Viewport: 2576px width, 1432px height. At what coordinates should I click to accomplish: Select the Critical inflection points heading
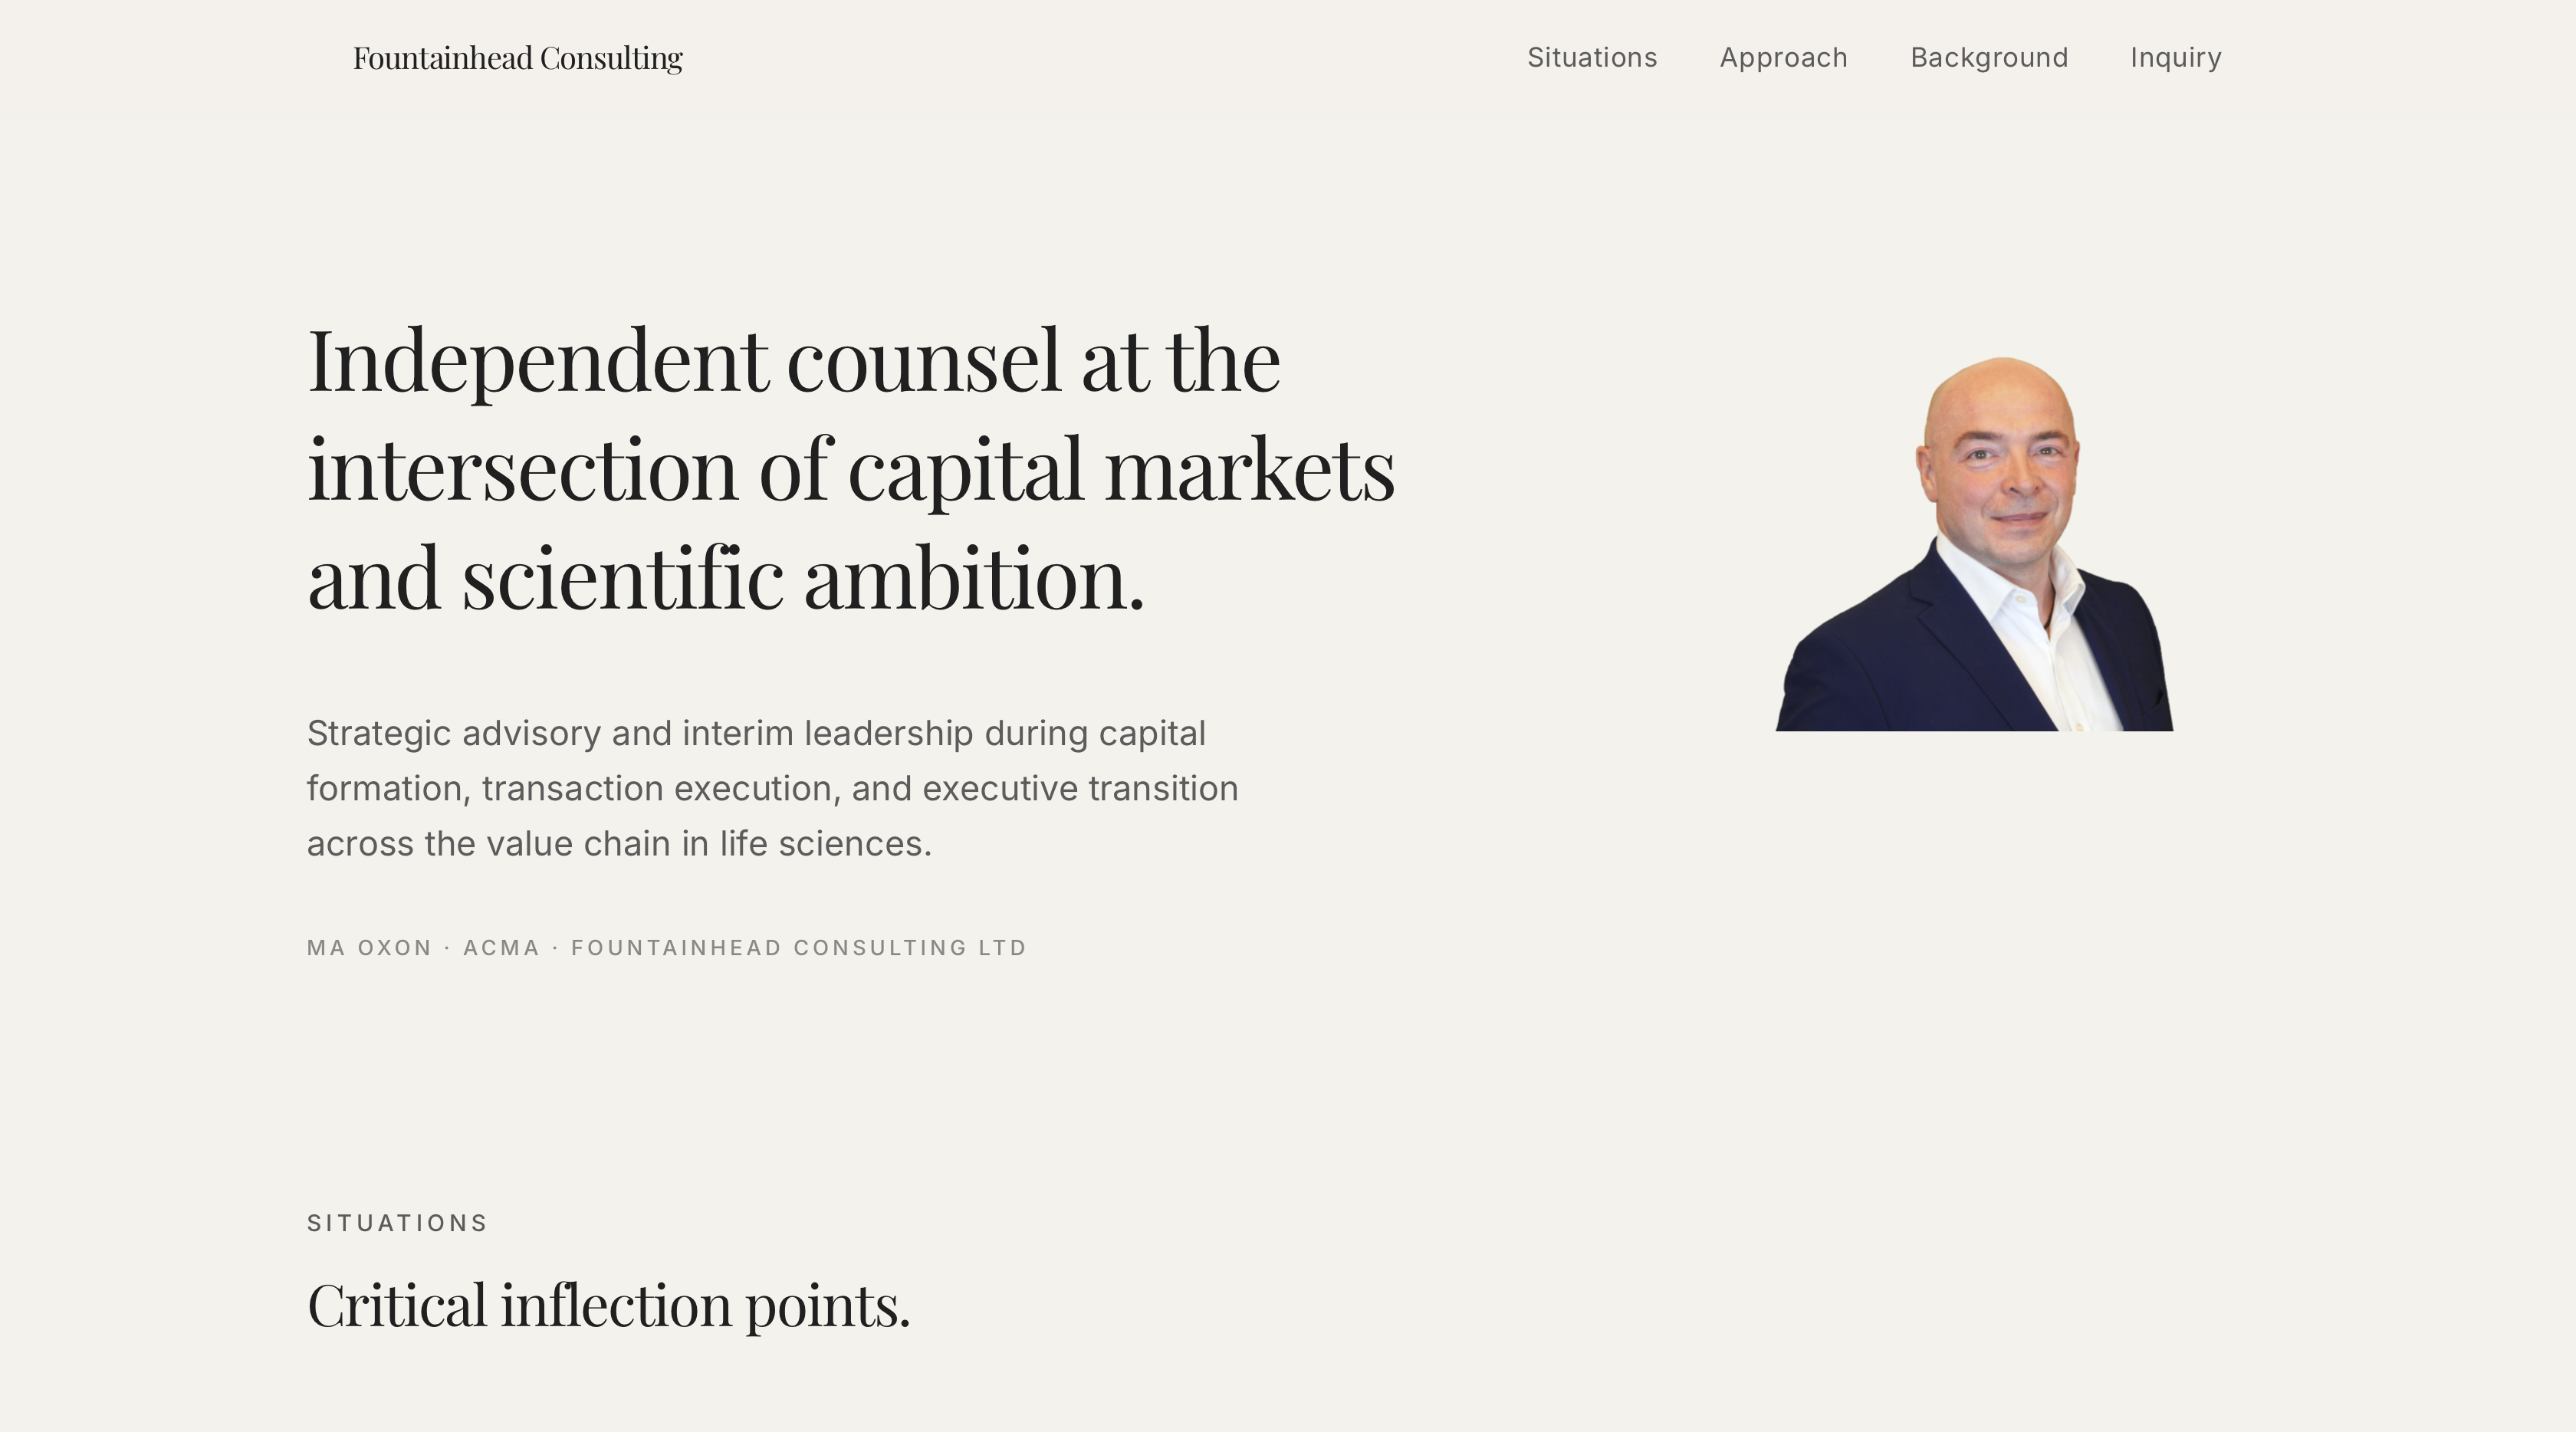(609, 1303)
